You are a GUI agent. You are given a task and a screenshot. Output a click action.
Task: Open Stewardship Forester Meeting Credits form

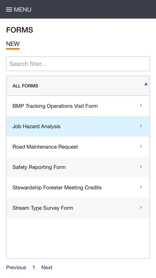point(78,188)
